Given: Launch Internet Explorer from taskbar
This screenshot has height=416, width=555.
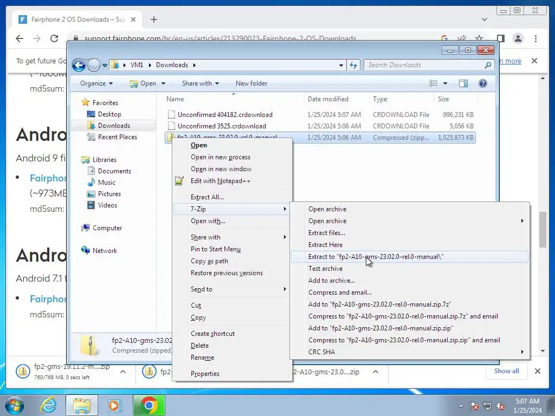Looking at the screenshot, I should click(x=48, y=405).
